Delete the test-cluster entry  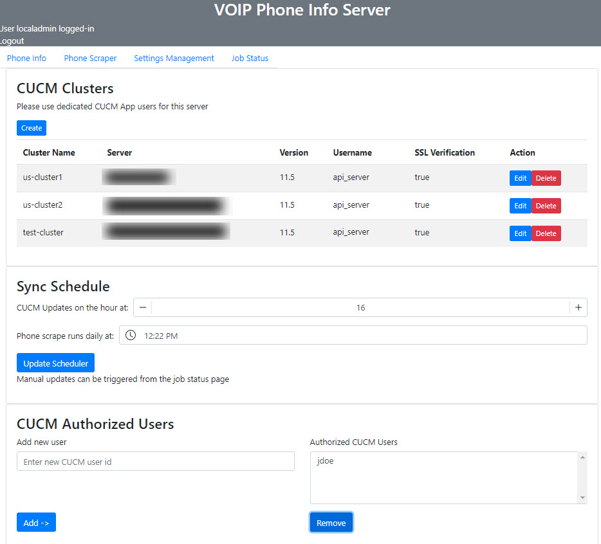coord(546,233)
